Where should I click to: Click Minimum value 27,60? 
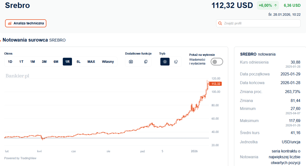pyautogui.click(x=295, y=109)
